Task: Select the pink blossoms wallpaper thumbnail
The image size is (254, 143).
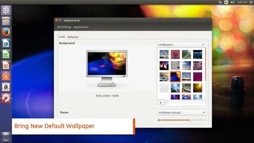Action: point(198,66)
